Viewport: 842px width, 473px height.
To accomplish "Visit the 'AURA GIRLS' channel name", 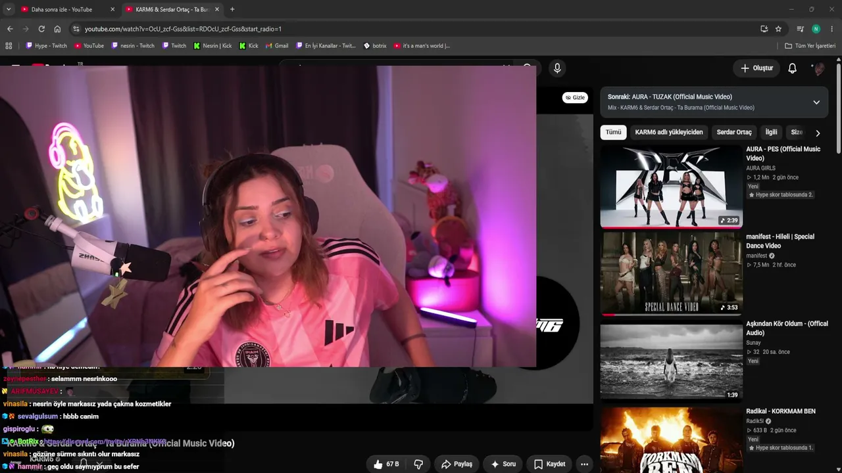I will 760,168.
